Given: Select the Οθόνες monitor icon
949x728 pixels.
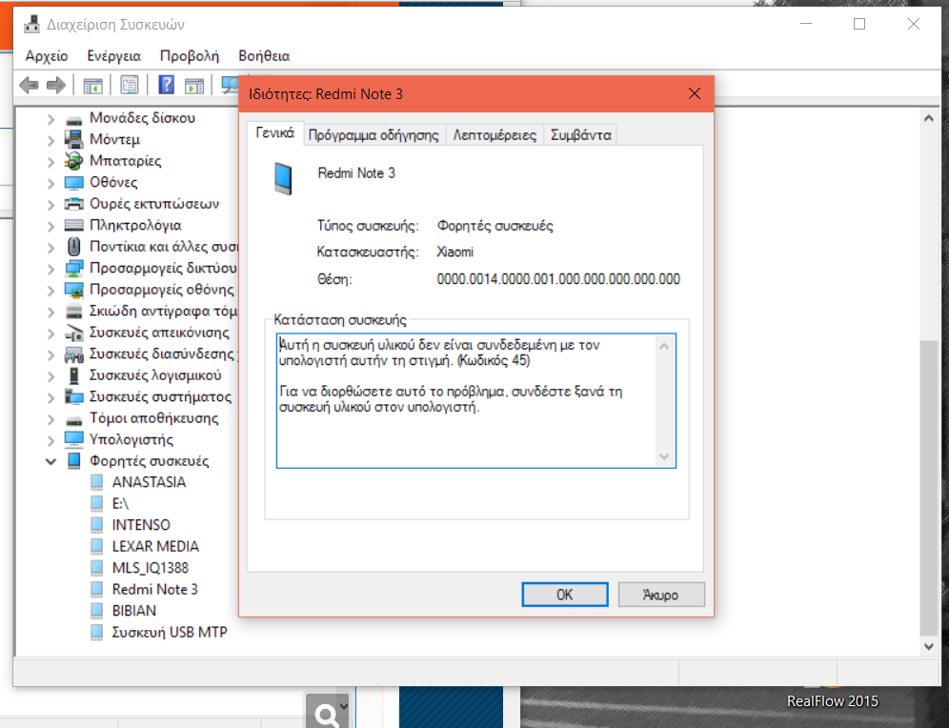Looking at the screenshot, I should point(73,183).
